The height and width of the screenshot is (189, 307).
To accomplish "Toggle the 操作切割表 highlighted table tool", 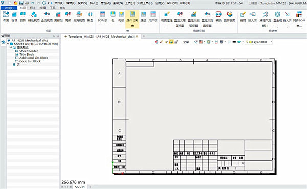I will 133,19.
